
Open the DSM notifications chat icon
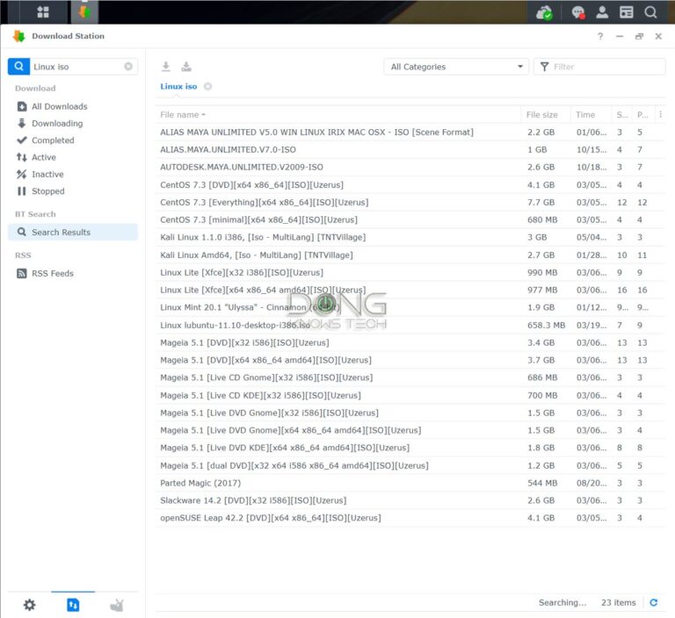pos(577,12)
